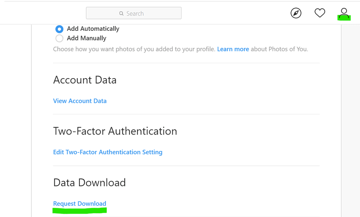This screenshot has height=217, width=360.
Task: Click the "Add Automatically" label text
Action: (x=93, y=29)
